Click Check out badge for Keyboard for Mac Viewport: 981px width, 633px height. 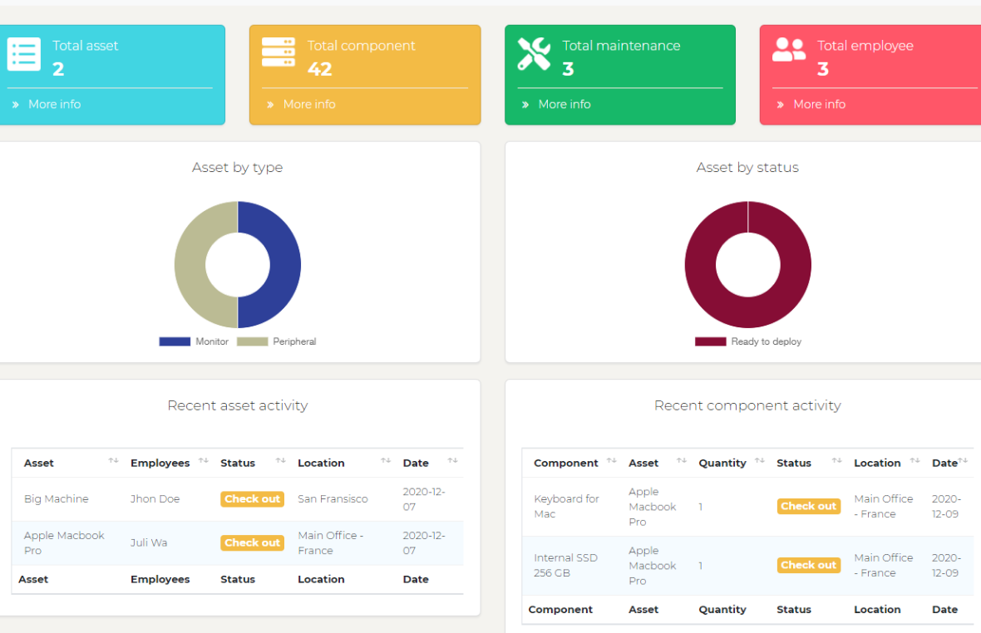808,506
